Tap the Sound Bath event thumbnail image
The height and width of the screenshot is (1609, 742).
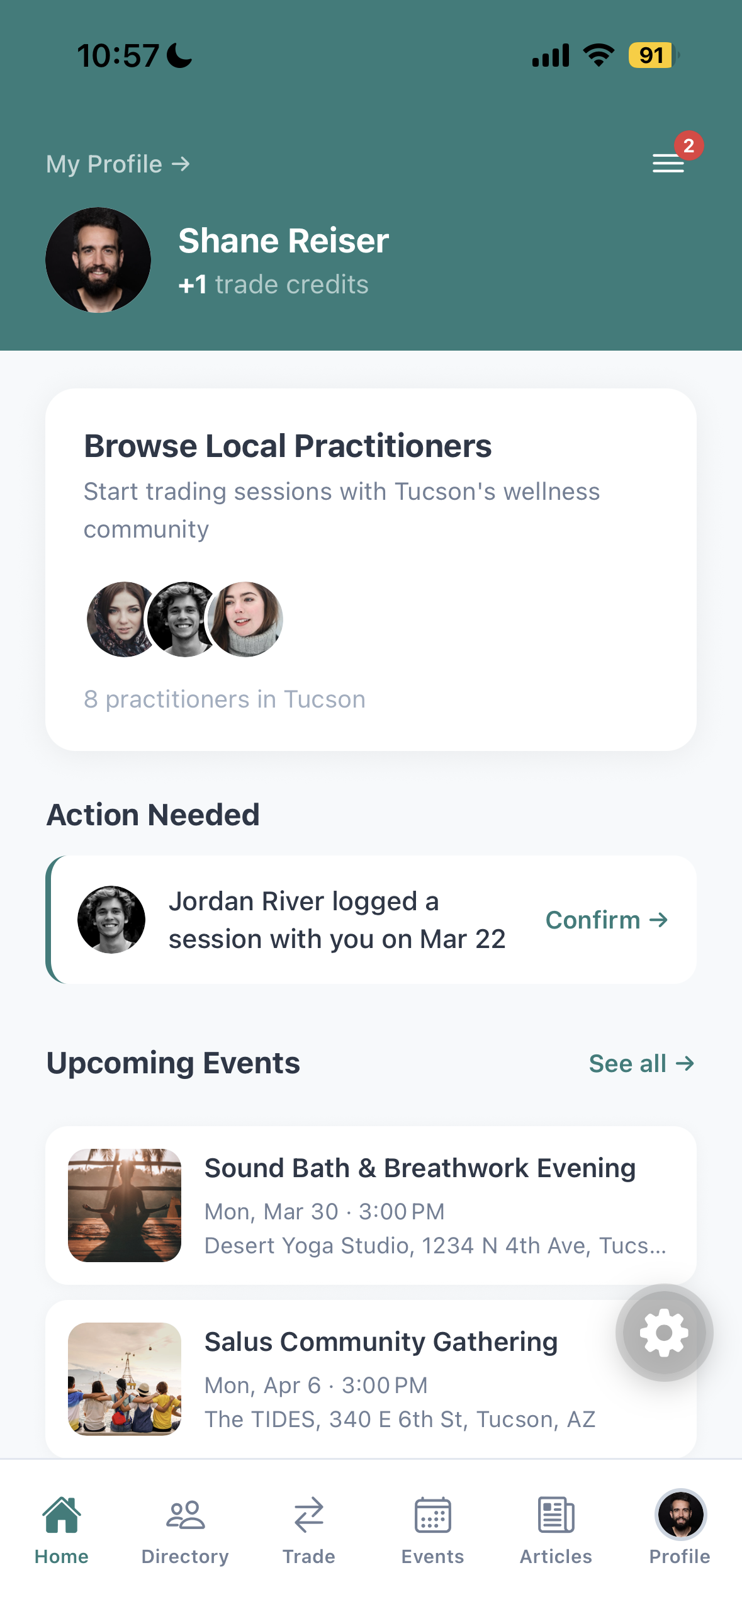(x=125, y=1205)
